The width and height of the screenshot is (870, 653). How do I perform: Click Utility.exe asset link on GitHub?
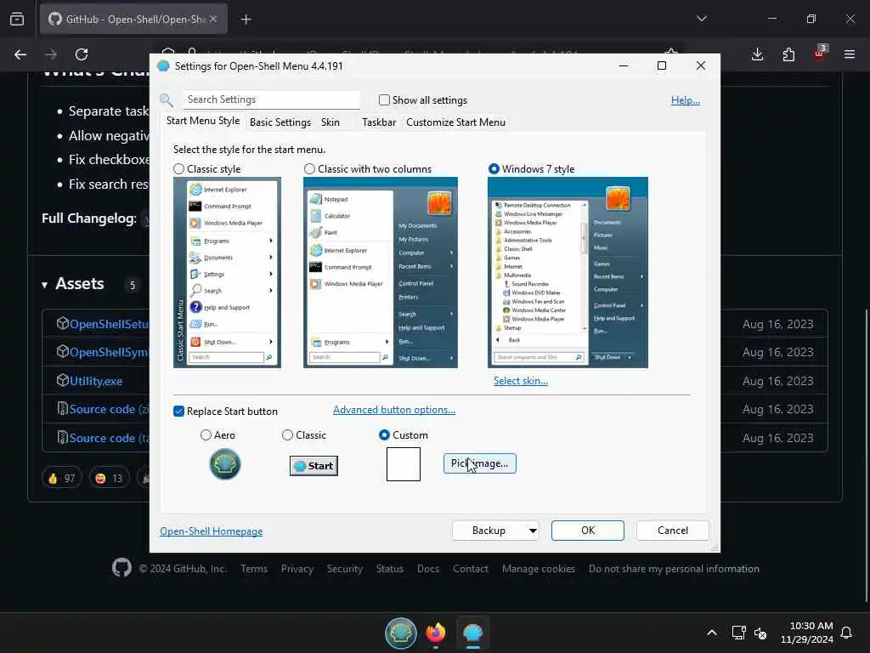tap(95, 381)
